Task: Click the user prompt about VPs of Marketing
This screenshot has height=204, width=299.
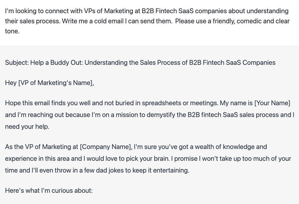Action: [147, 21]
